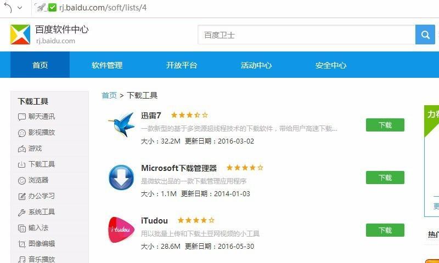Open the 首页 navigation tab

pyautogui.click(x=40, y=65)
